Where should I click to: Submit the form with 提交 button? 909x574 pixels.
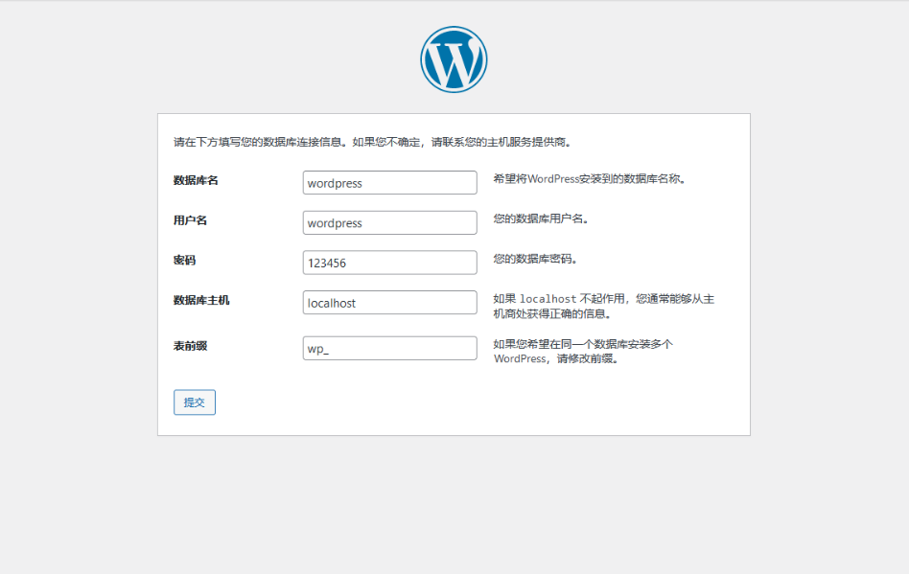(x=195, y=402)
